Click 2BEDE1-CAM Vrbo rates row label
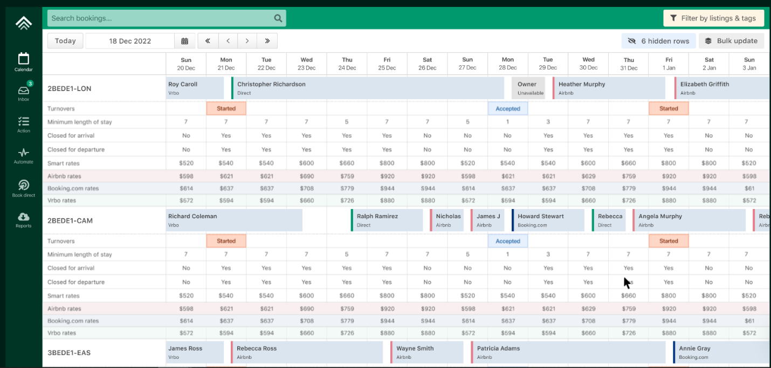 (61, 333)
